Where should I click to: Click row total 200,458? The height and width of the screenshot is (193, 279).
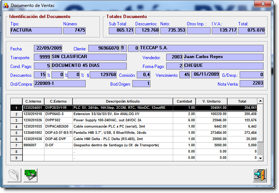coord(242,114)
